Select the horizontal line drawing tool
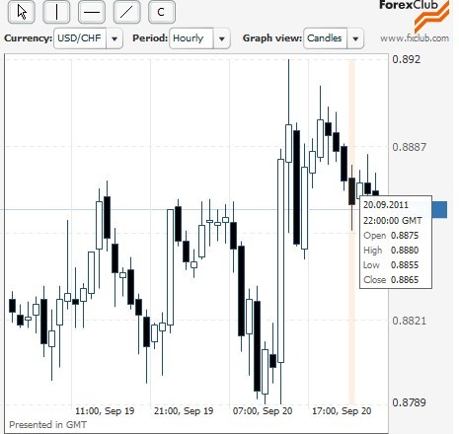The height and width of the screenshot is (434, 459). click(x=92, y=12)
